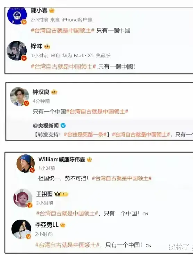Click the crown badge beside 锋味
This screenshot has height=255, width=193.
(x=47, y=47)
